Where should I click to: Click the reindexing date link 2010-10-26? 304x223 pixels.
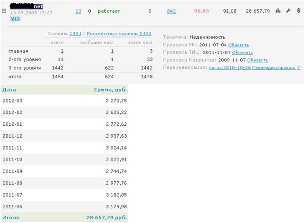point(229,68)
